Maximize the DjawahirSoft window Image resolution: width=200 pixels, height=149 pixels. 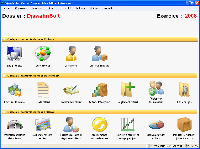(192, 3)
